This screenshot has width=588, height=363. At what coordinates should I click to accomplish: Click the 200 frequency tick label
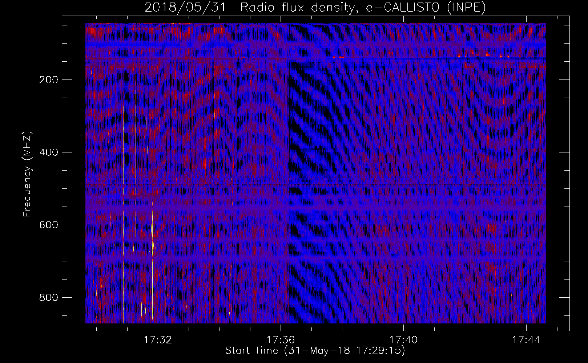tap(48, 80)
